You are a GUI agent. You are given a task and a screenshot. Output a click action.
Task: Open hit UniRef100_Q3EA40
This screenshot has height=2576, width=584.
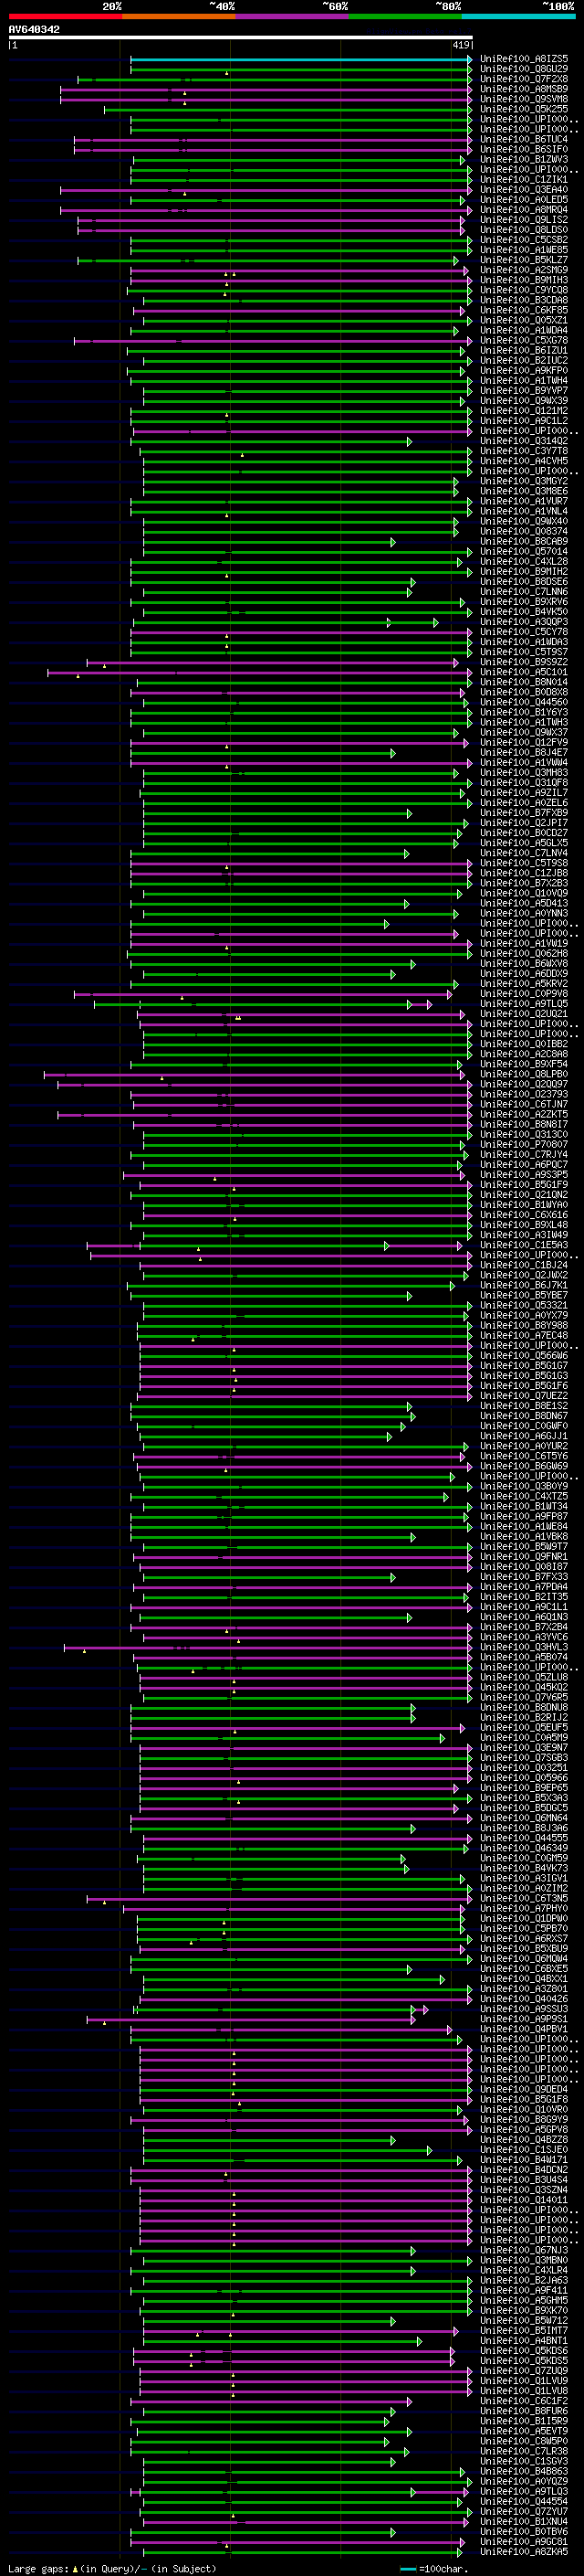(x=524, y=190)
